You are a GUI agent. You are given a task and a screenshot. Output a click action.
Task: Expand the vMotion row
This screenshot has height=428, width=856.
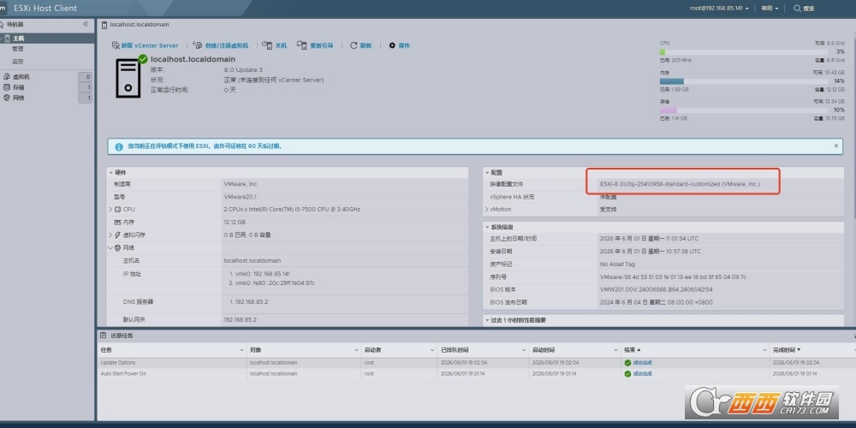(486, 209)
